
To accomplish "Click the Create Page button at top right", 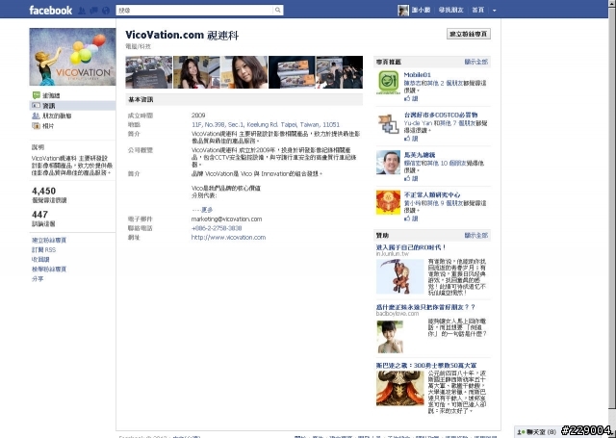I will pyautogui.click(x=469, y=34).
